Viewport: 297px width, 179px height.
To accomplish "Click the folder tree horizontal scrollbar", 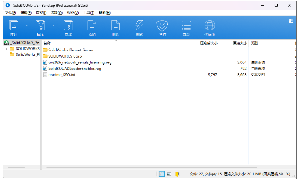I will 16,167.
